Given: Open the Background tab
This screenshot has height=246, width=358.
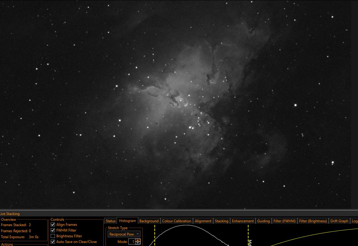Looking at the screenshot, I should (x=149, y=221).
